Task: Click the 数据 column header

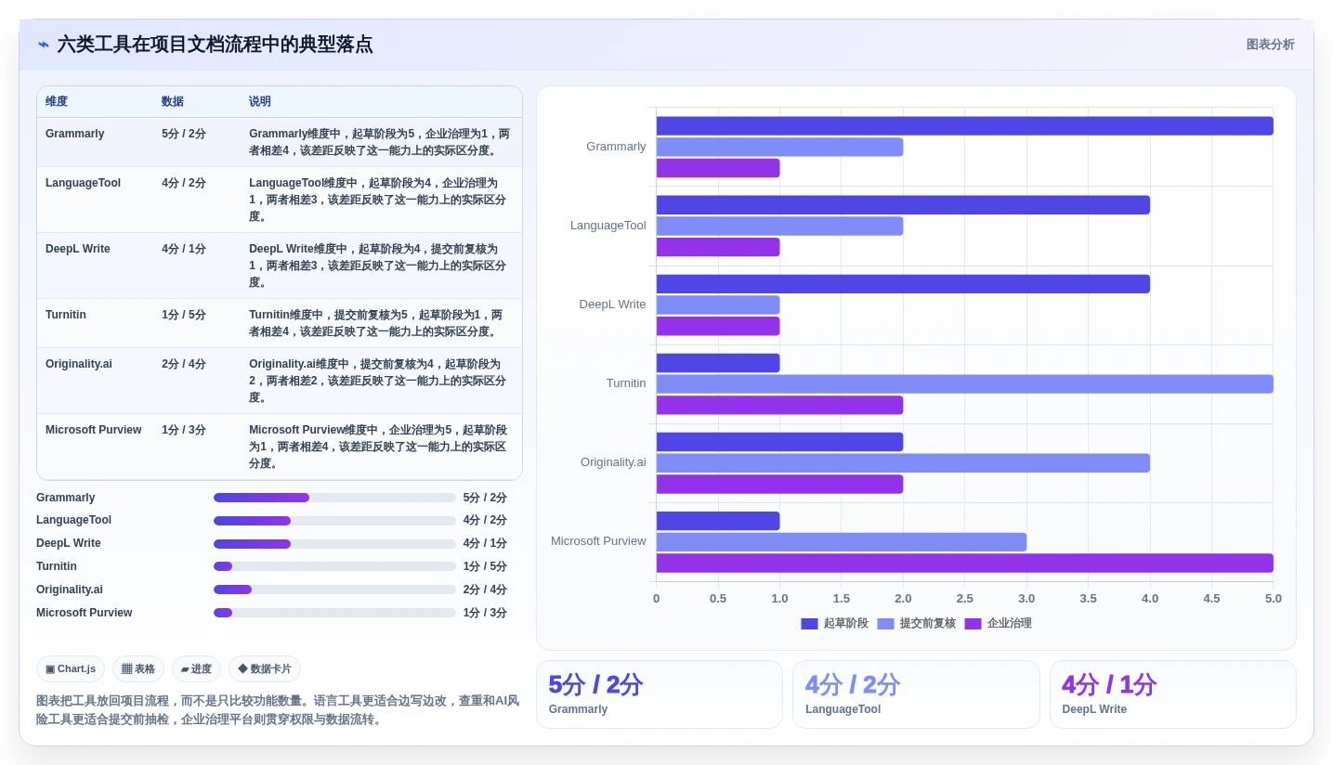Action: coord(173,101)
